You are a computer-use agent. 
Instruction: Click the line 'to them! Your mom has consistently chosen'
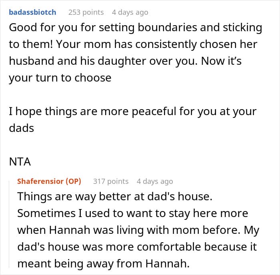click(x=133, y=45)
